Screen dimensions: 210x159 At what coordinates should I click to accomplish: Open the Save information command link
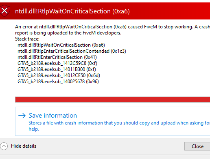[113, 121]
